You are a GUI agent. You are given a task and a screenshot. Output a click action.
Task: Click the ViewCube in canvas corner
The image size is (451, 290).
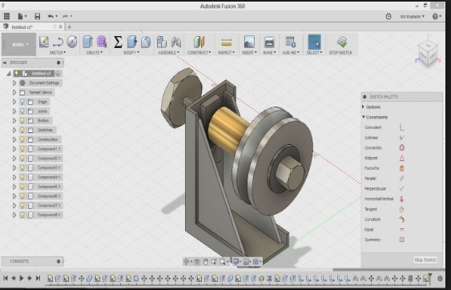428,52
